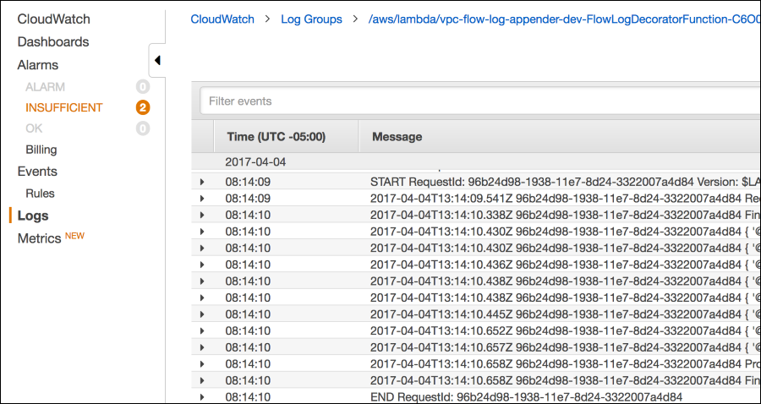
Task: Select the 2017-04-04T13:14:10.657Z message
Action: pyautogui.click(x=565, y=347)
